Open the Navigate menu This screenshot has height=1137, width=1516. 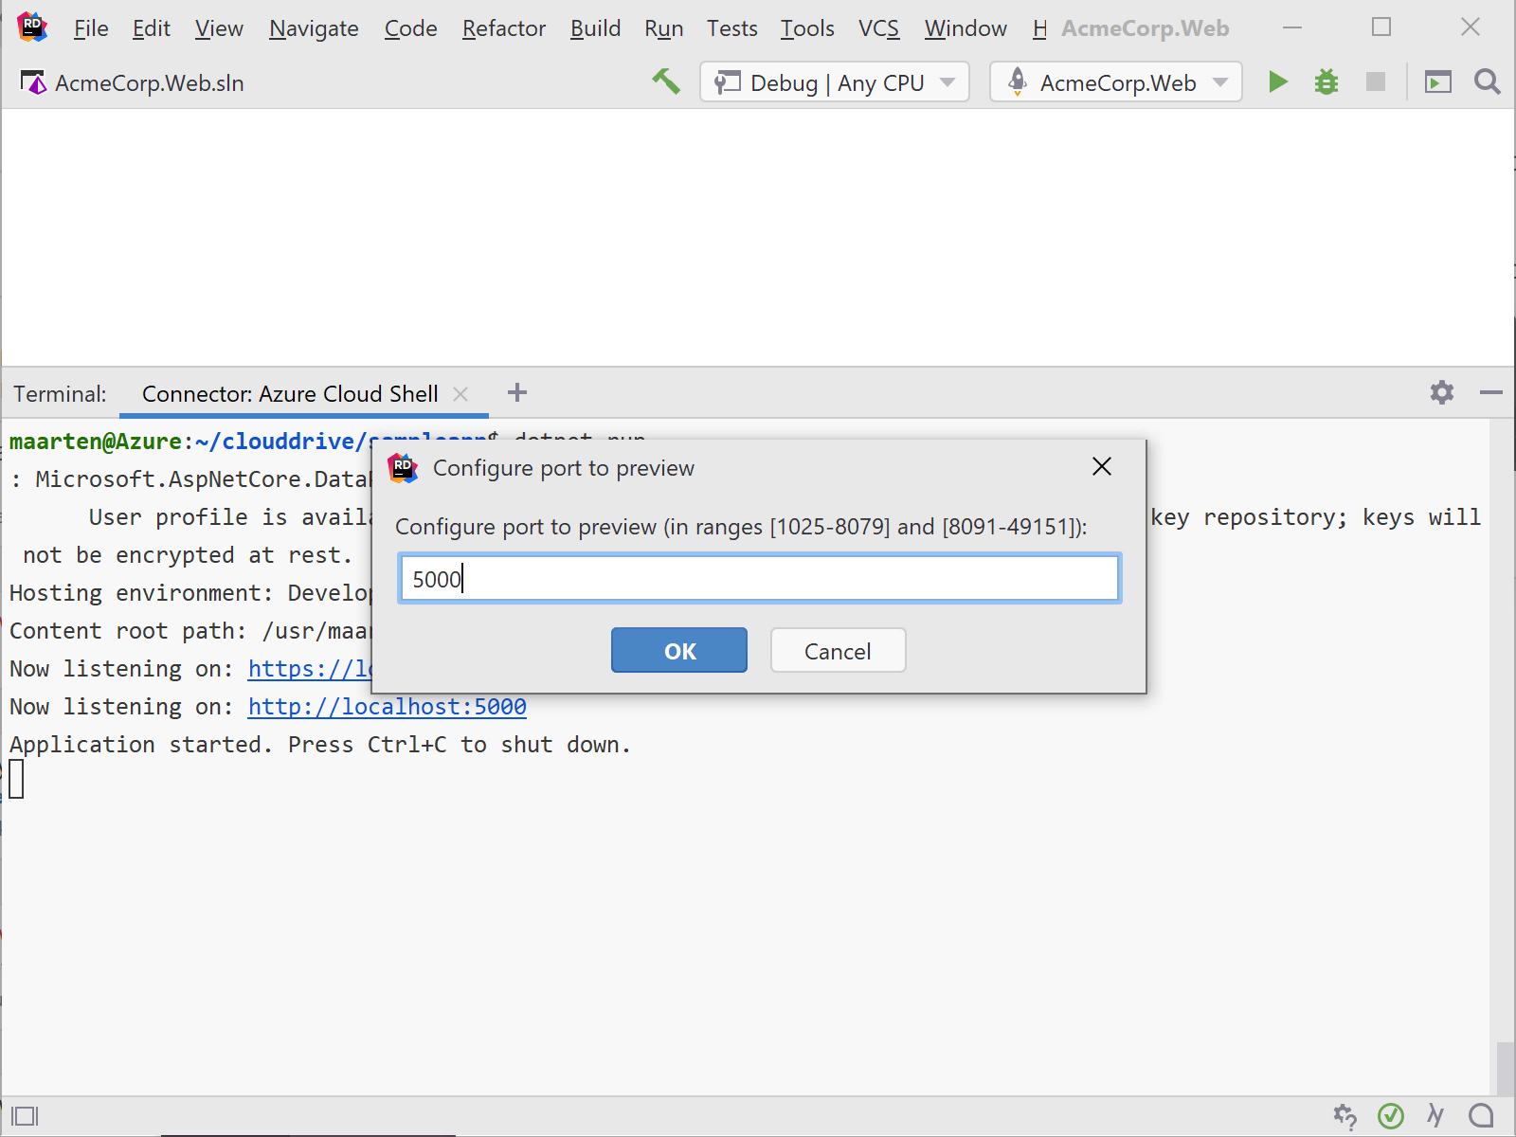[x=314, y=28]
